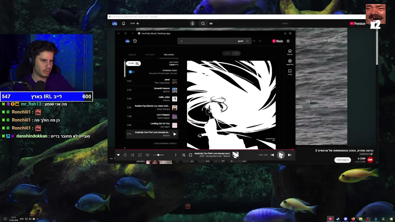Open the listening history icon
The height and width of the screenshot is (222, 395).
coord(135,41)
